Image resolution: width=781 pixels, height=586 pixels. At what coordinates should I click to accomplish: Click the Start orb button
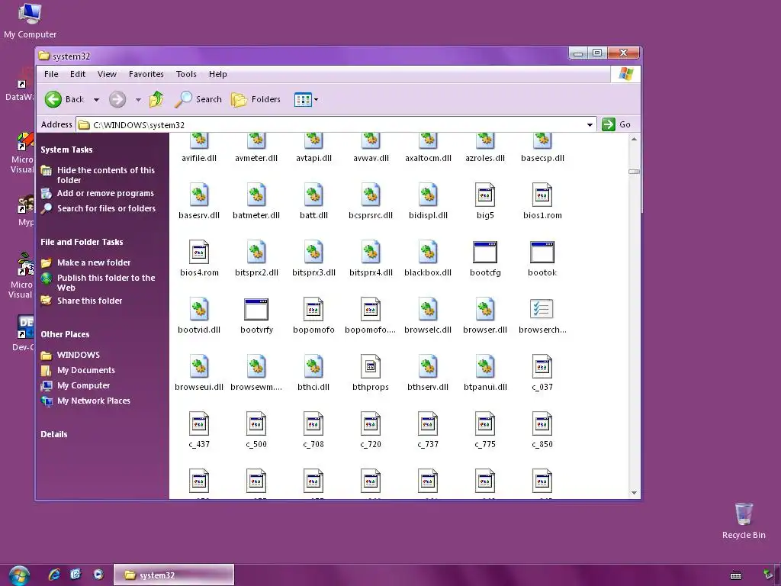tap(19, 575)
